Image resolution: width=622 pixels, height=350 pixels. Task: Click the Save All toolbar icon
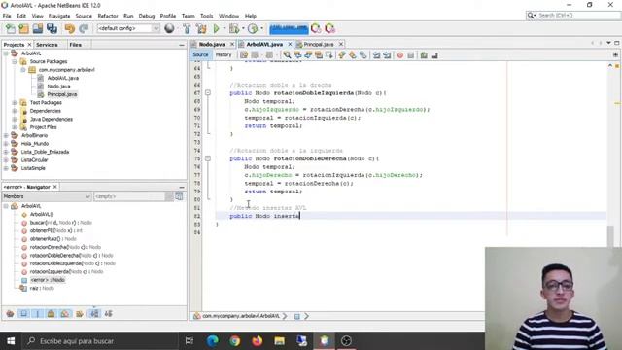[x=52, y=28]
